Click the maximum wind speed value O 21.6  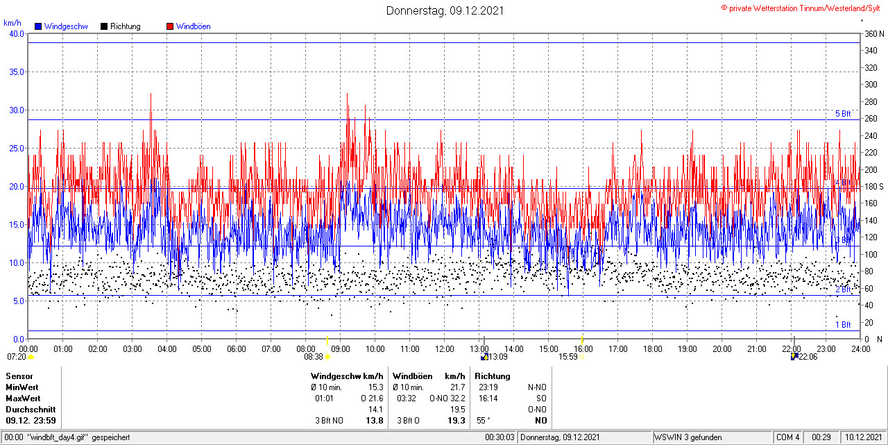click(x=372, y=398)
